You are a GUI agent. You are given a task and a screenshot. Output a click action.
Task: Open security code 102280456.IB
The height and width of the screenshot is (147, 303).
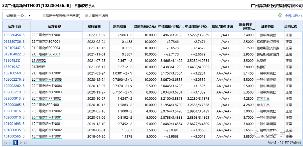pyautogui.click(x=14, y=35)
